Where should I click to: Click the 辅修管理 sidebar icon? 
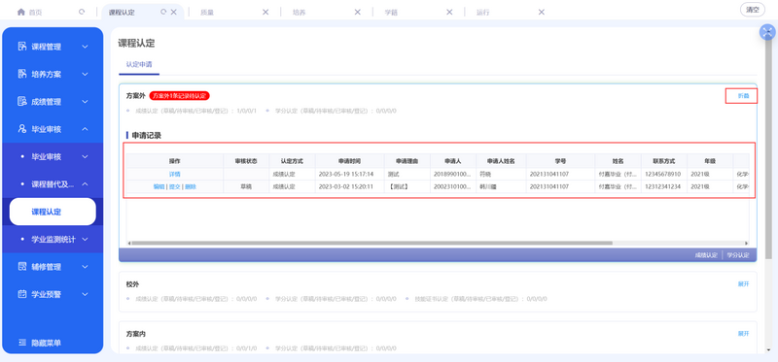click(21, 267)
